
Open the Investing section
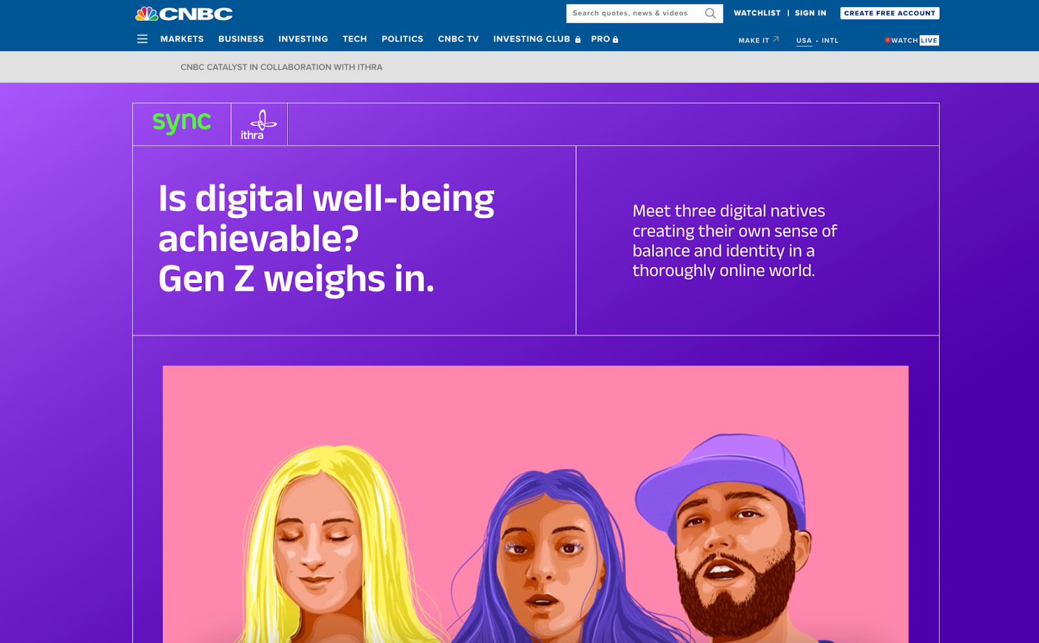click(303, 39)
